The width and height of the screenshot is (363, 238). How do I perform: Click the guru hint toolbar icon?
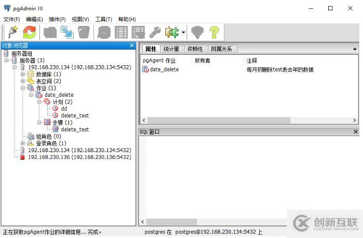click(197, 32)
